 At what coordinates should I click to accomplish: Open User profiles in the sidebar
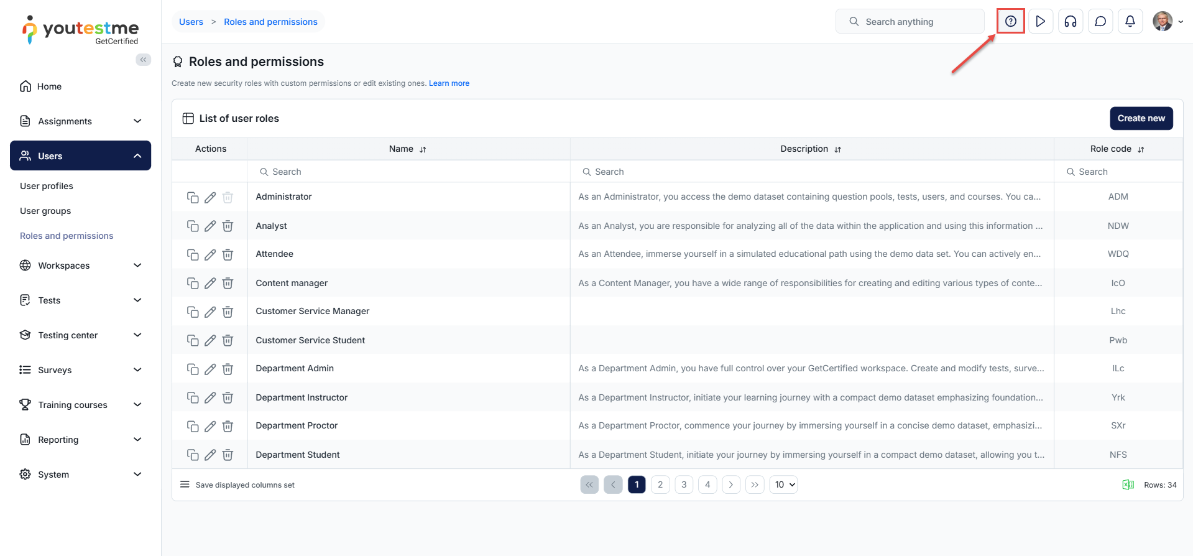(x=47, y=186)
